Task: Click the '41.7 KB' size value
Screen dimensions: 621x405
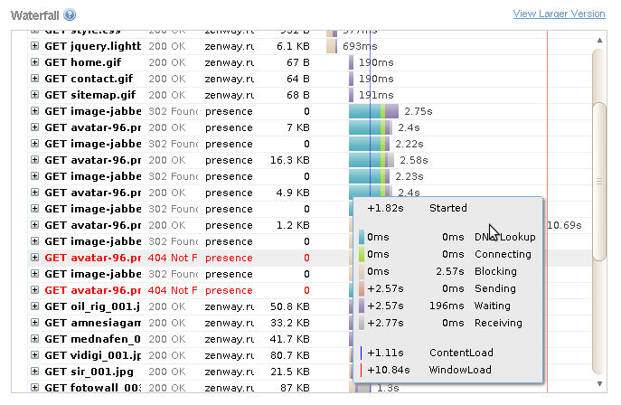Action: coord(290,339)
